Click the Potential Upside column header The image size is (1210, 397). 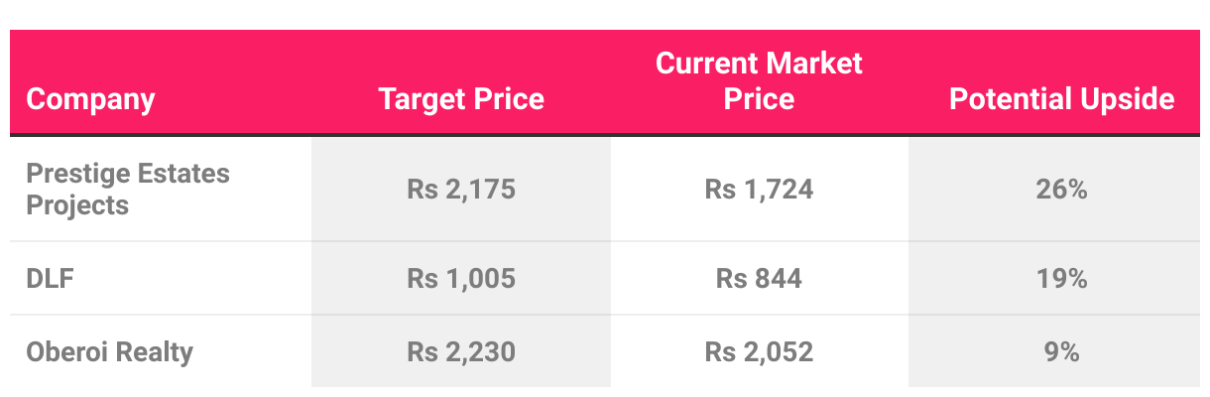point(1061,99)
